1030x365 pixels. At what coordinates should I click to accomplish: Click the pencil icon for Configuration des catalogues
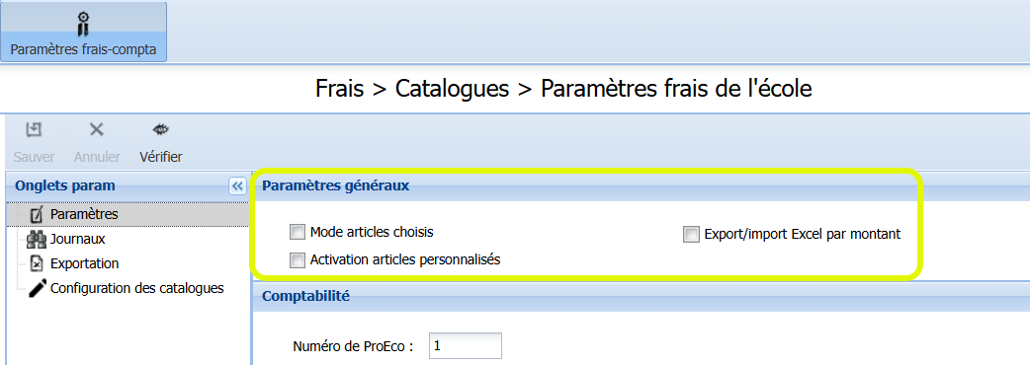click(x=39, y=288)
